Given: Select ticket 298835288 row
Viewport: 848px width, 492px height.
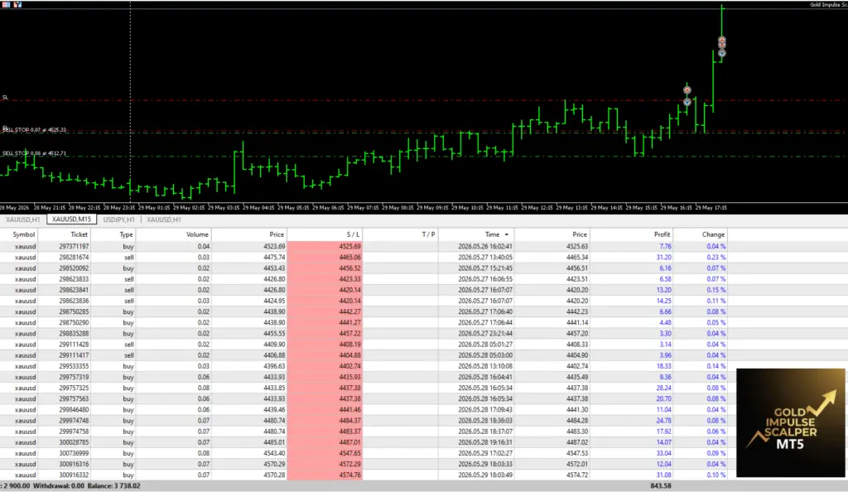Looking at the screenshot, I should [x=364, y=334].
